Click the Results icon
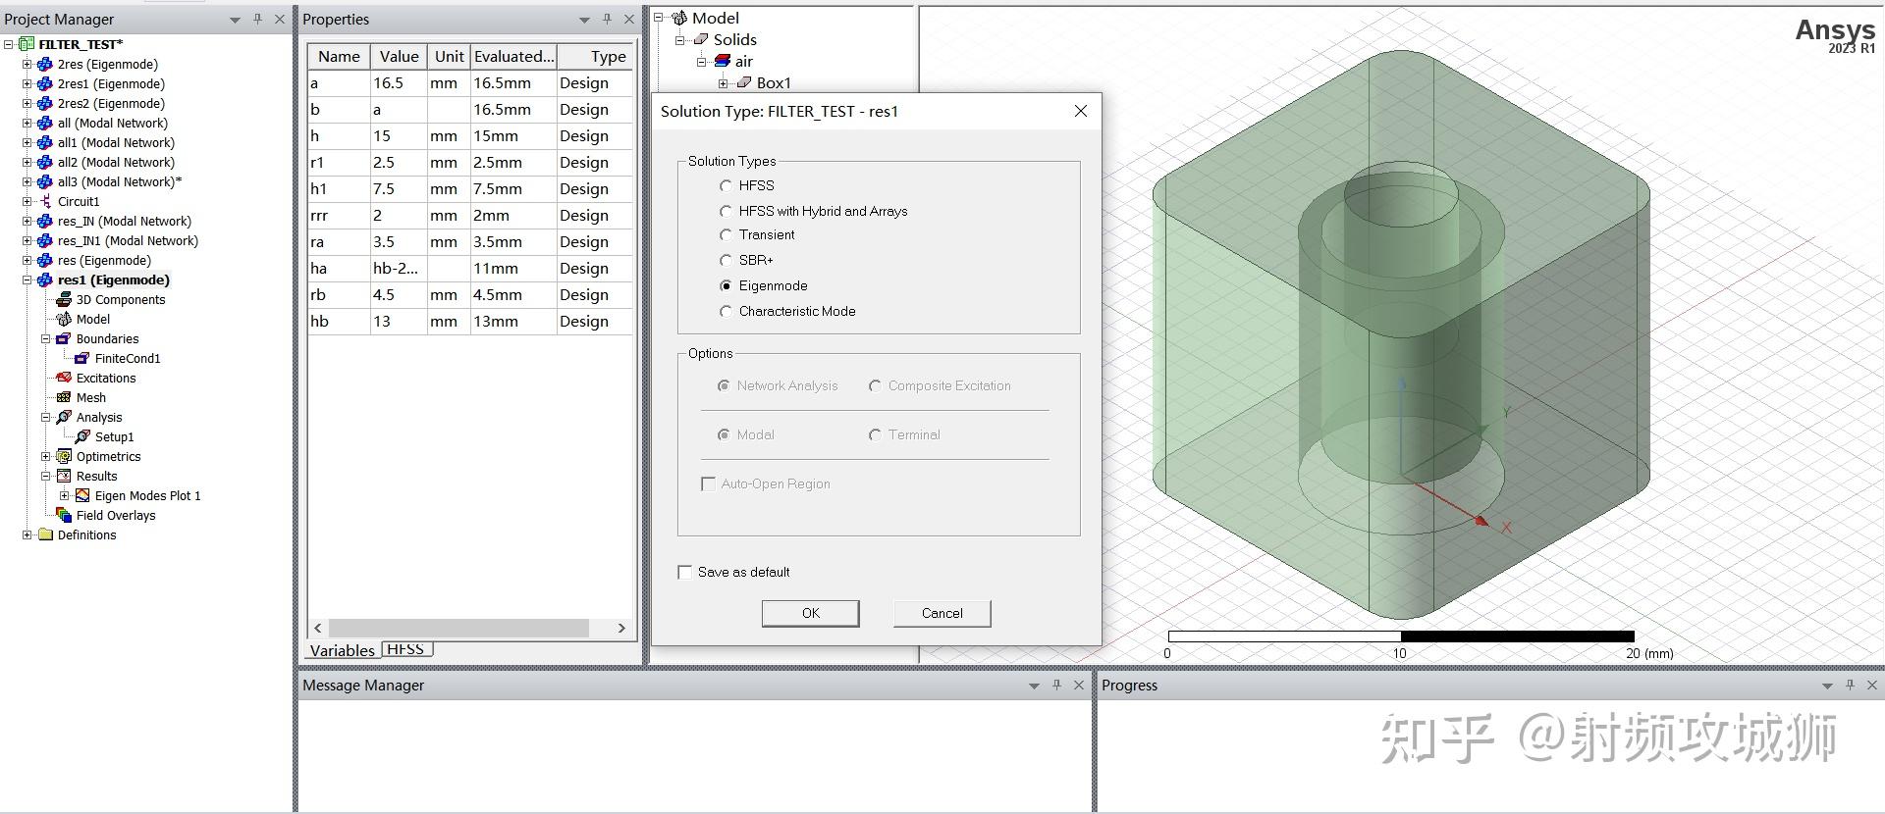Screen dimensions: 1885x814 [64, 476]
